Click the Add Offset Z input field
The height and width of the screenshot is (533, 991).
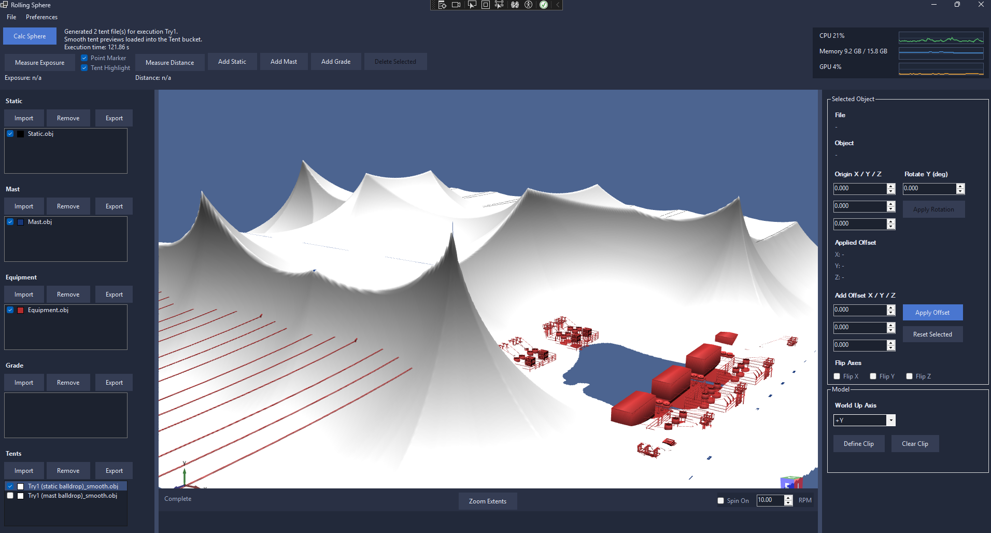pos(860,345)
